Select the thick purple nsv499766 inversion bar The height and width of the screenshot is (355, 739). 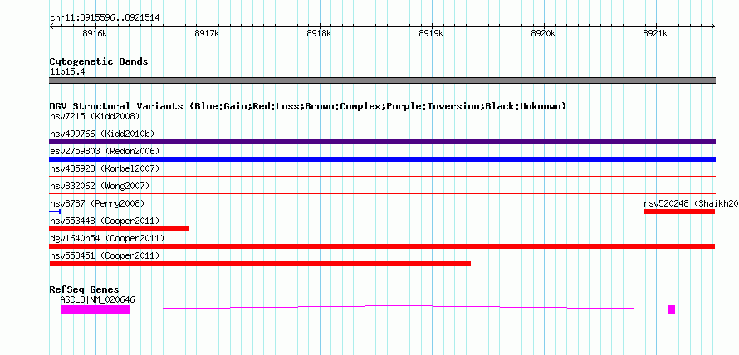tap(382, 142)
